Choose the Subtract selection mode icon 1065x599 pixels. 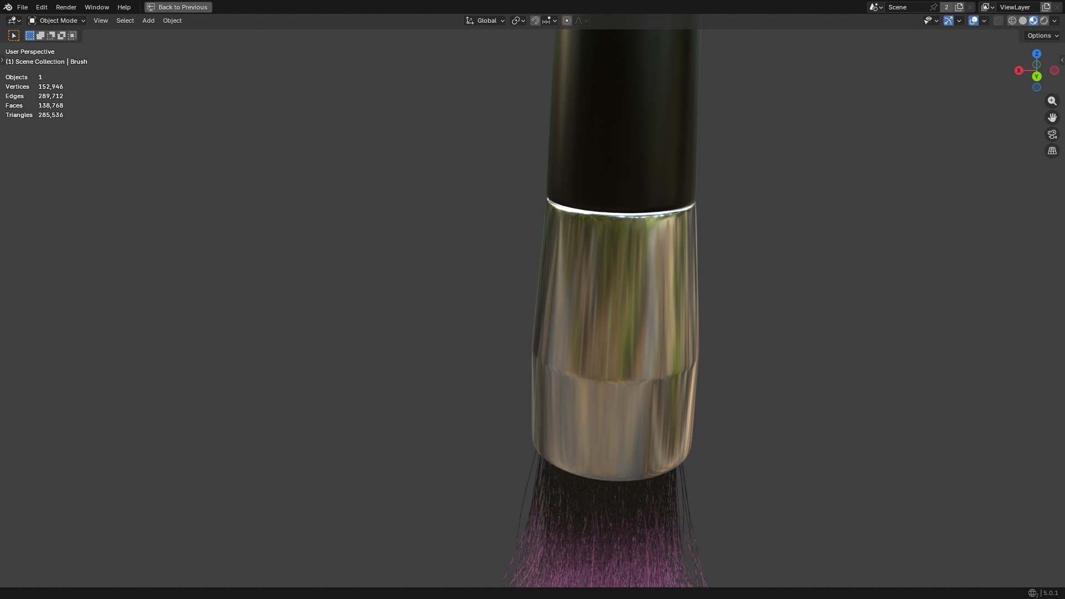51,35
